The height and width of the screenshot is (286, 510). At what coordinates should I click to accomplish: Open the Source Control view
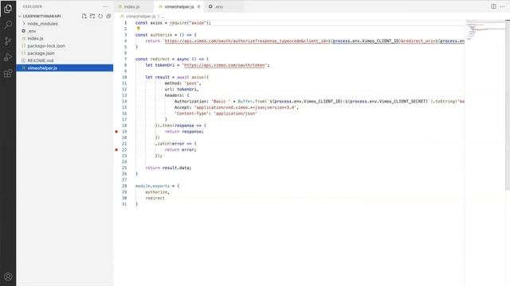point(8,41)
